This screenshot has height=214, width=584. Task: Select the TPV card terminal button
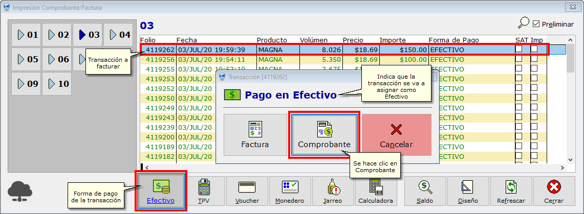pyautogui.click(x=204, y=191)
